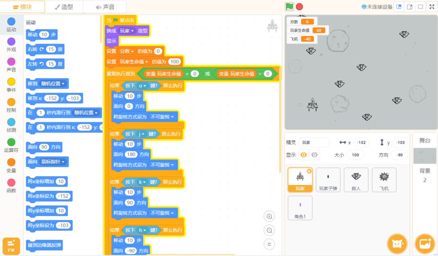Click 未连接设备 device status
The width and height of the screenshot is (438, 256).
(x=377, y=7)
